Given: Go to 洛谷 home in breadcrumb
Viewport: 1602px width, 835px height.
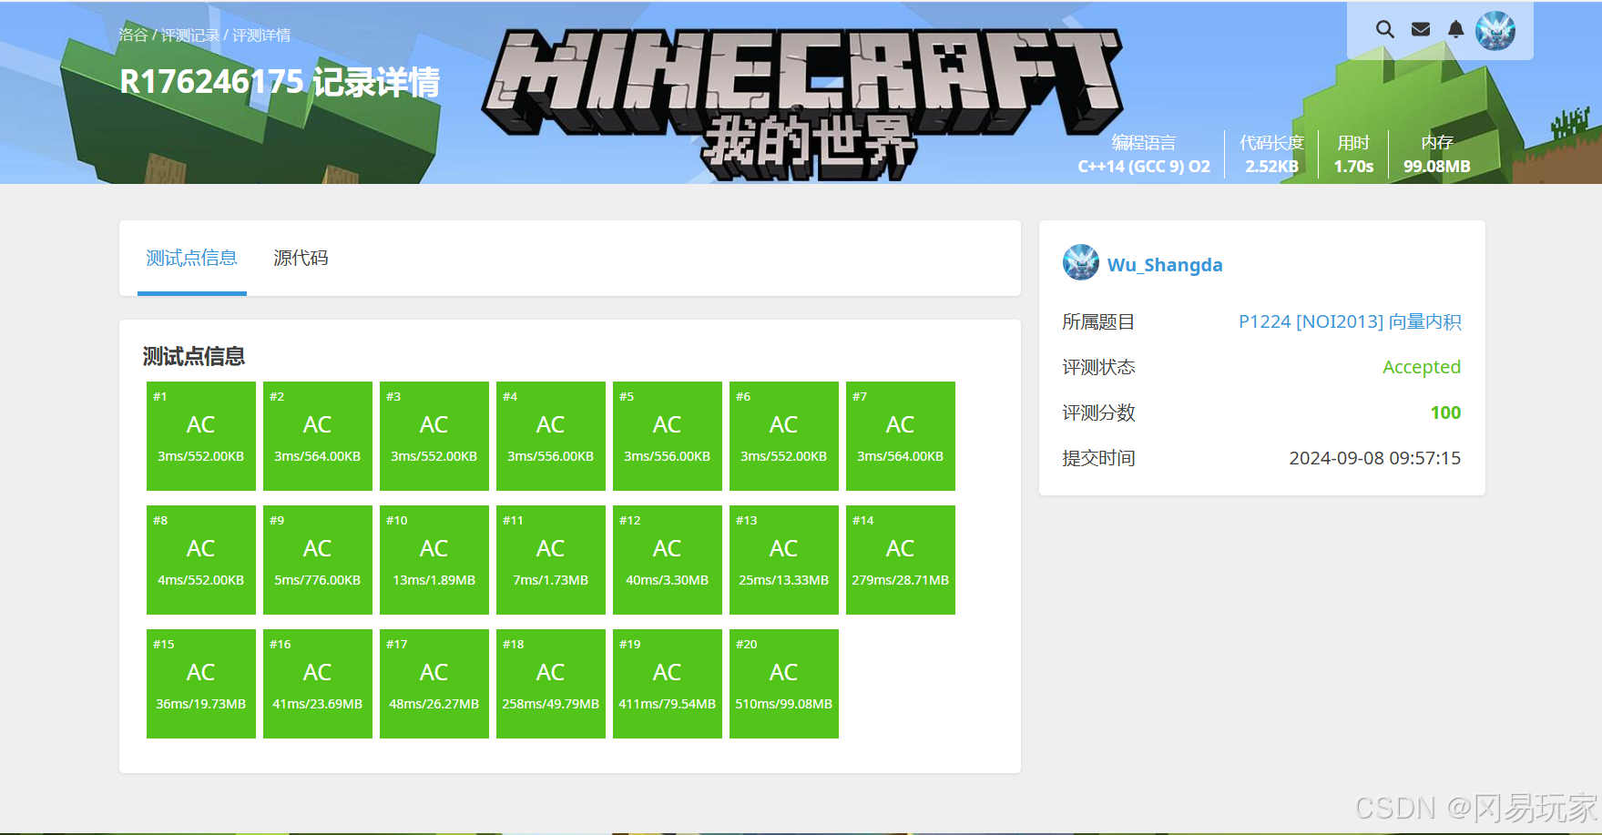Looking at the screenshot, I should [133, 35].
